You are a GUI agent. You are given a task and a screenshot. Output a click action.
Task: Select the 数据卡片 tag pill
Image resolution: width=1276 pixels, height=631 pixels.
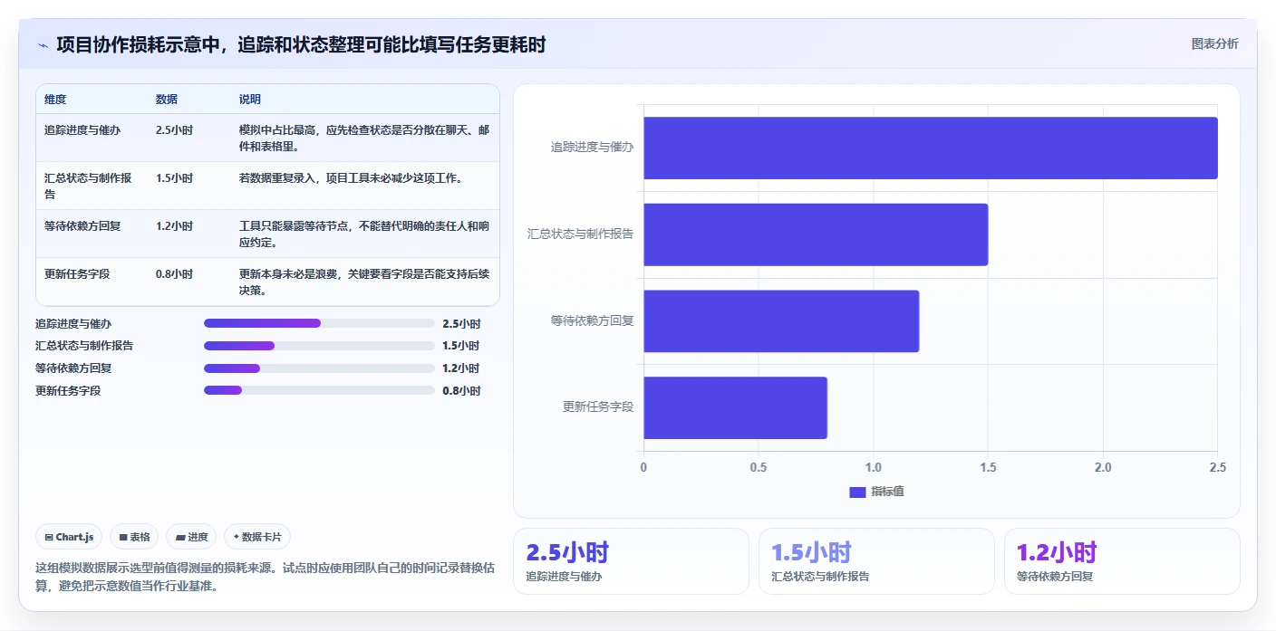(x=257, y=537)
